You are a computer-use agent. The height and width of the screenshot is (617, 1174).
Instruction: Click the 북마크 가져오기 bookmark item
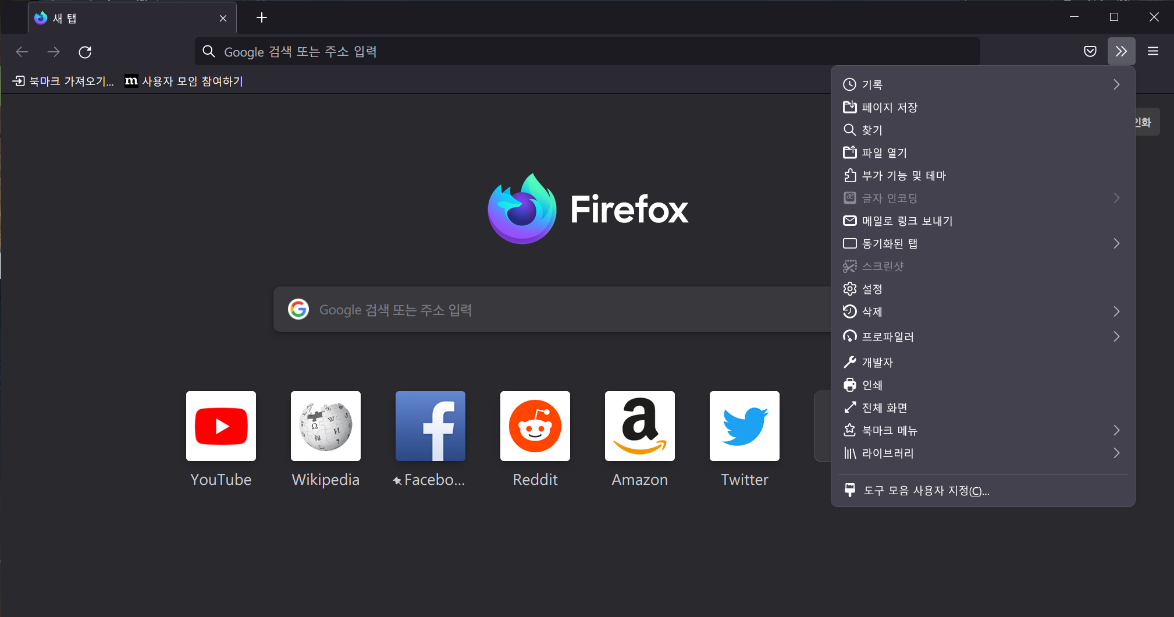63,81
